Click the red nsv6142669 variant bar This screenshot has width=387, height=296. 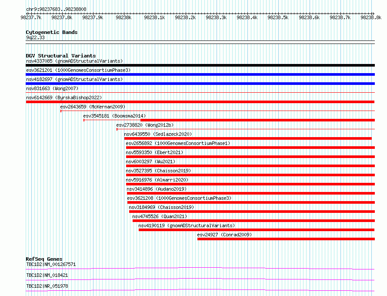200,102
